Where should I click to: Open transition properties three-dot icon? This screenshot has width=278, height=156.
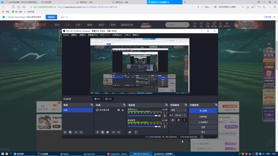pos(184,120)
